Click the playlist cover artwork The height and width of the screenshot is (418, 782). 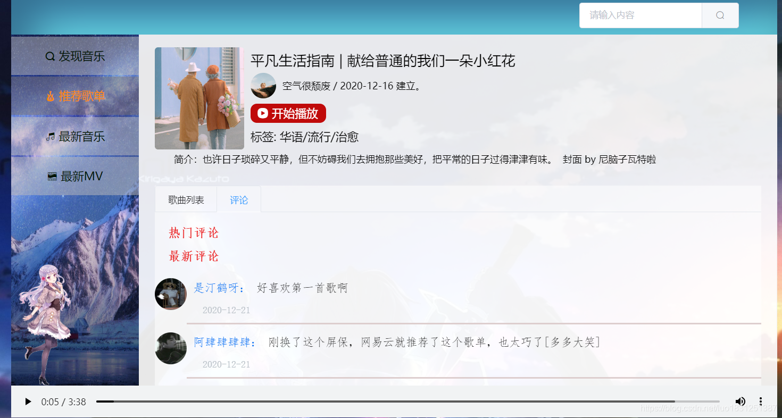point(199,98)
